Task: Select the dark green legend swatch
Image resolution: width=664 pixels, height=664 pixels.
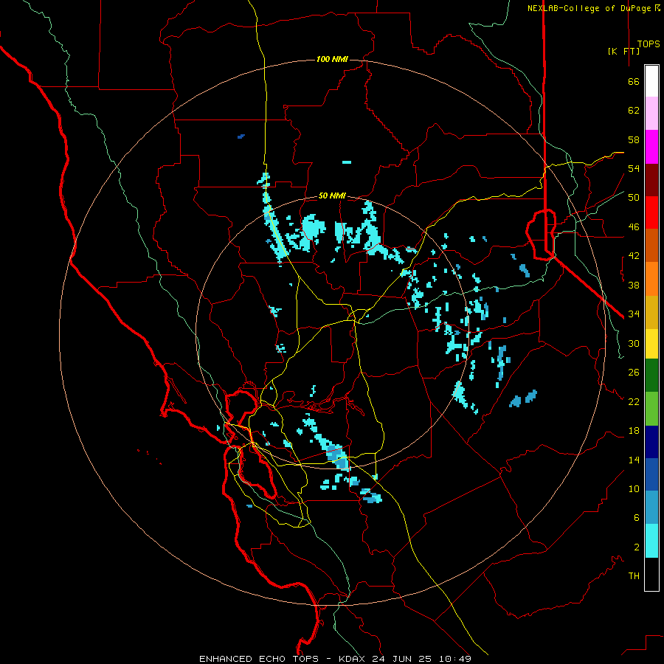Action: click(x=651, y=376)
